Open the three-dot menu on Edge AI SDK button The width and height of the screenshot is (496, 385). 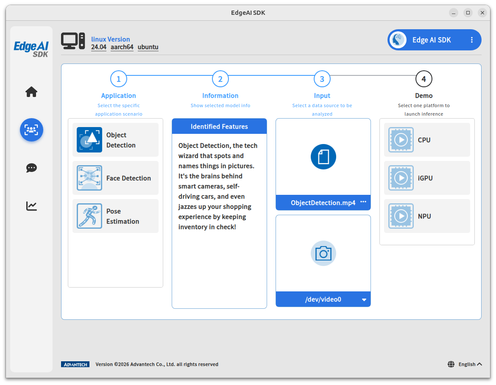(x=472, y=40)
